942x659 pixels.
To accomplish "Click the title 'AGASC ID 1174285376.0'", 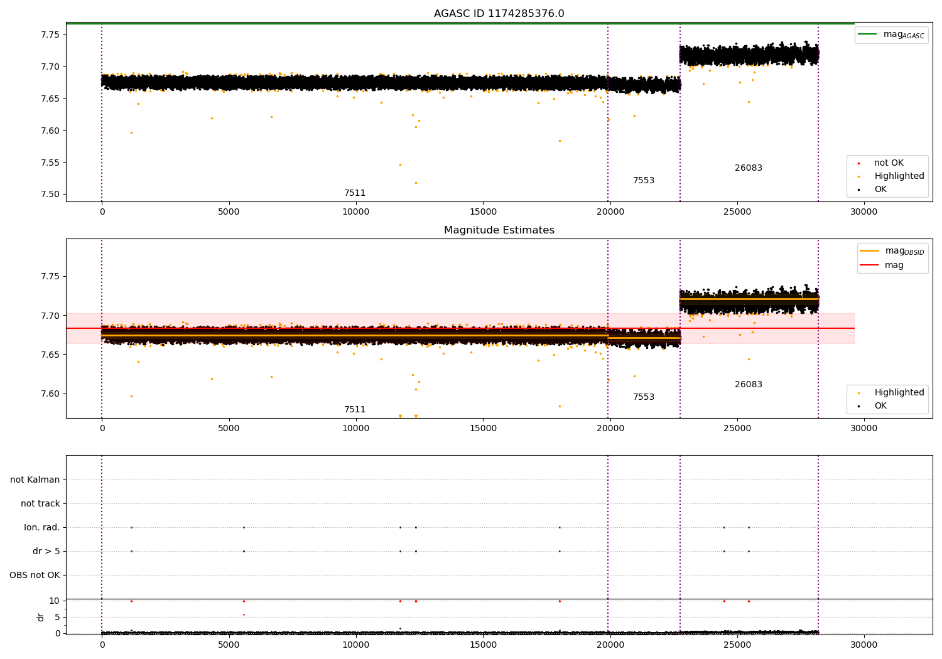I will click(499, 14).
